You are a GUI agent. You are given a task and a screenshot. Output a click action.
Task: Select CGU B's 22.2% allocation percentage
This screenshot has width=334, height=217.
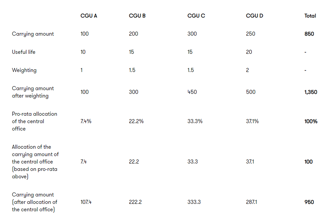click(x=136, y=121)
